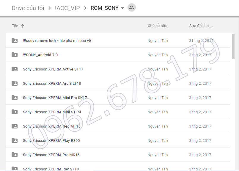Screen dimensions: 239x171
Task: Click folder icon of XPERIA Arc S LT18 row
Action: click(x=15, y=83)
